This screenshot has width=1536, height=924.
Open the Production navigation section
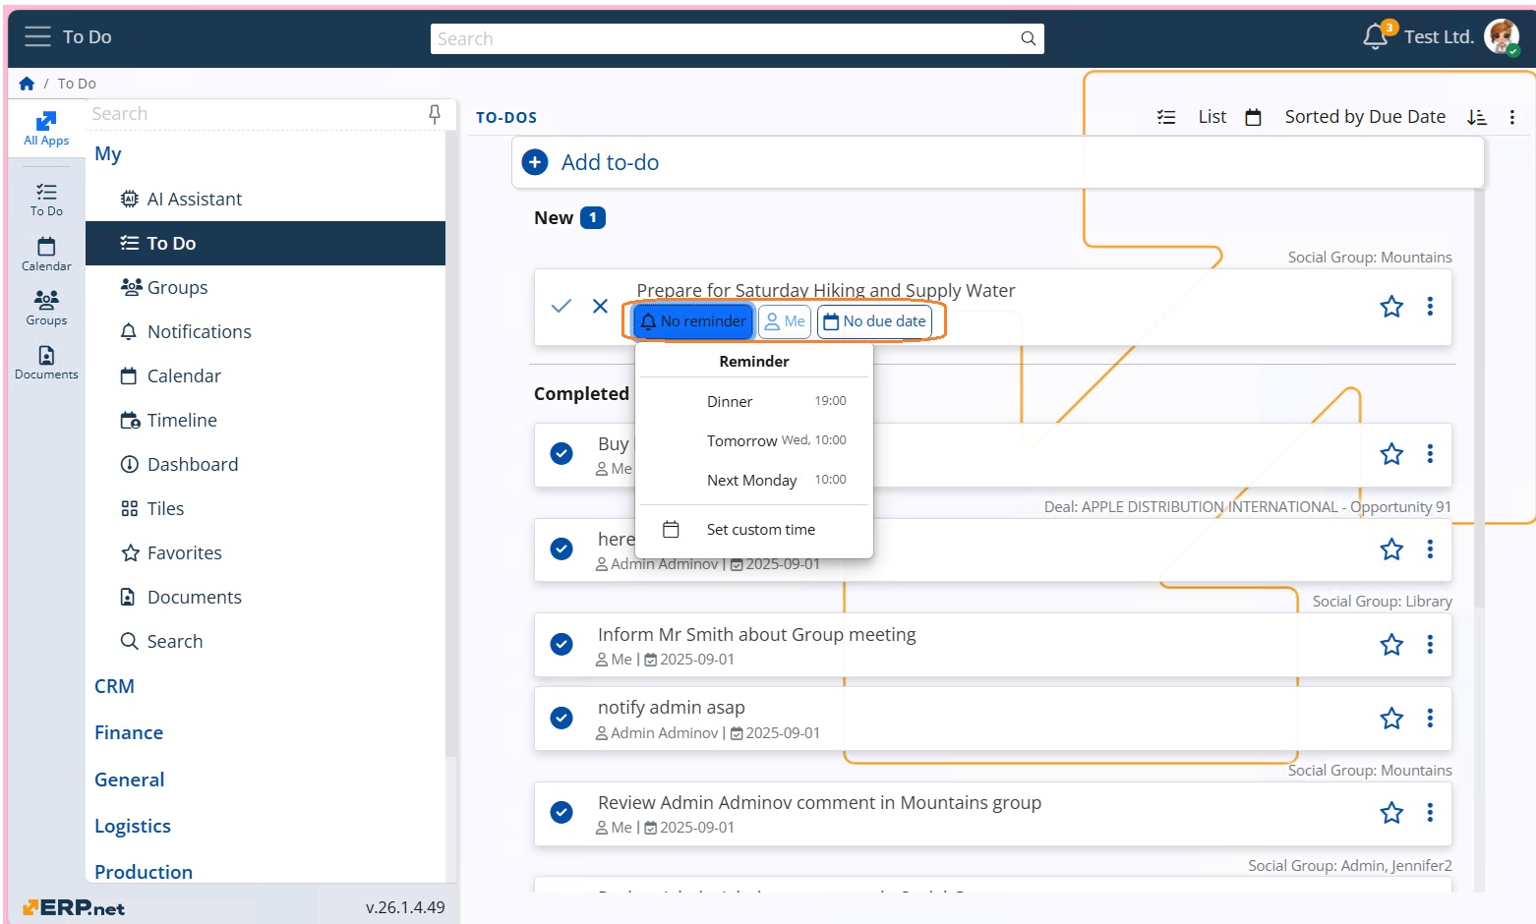coord(144,872)
